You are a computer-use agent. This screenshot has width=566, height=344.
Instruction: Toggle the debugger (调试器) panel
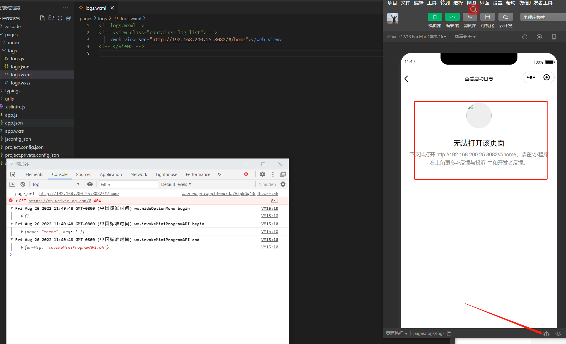click(x=470, y=17)
